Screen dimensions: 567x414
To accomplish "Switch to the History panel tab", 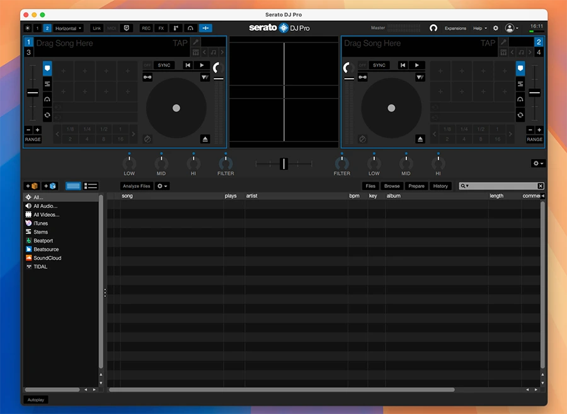I will point(440,186).
